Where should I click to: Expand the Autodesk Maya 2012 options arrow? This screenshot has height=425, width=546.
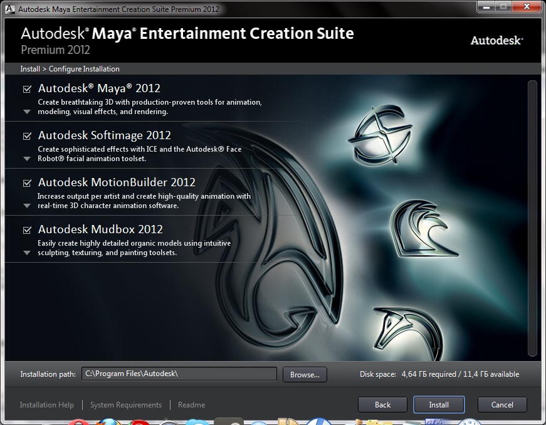pyautogui.click(x=27, y=112)
